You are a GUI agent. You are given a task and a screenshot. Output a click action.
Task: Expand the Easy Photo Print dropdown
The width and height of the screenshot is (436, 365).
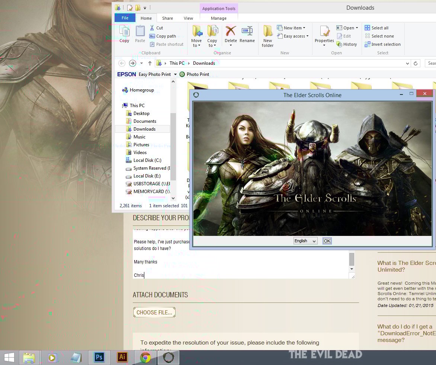pos(175,74)
